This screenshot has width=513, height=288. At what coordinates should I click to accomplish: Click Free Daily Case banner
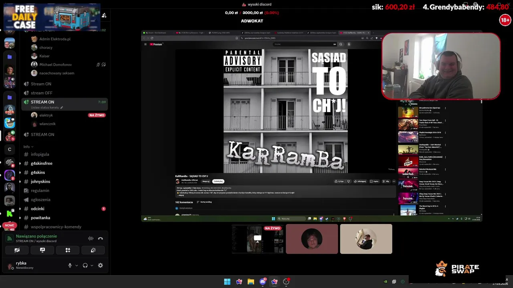point(52,17)
